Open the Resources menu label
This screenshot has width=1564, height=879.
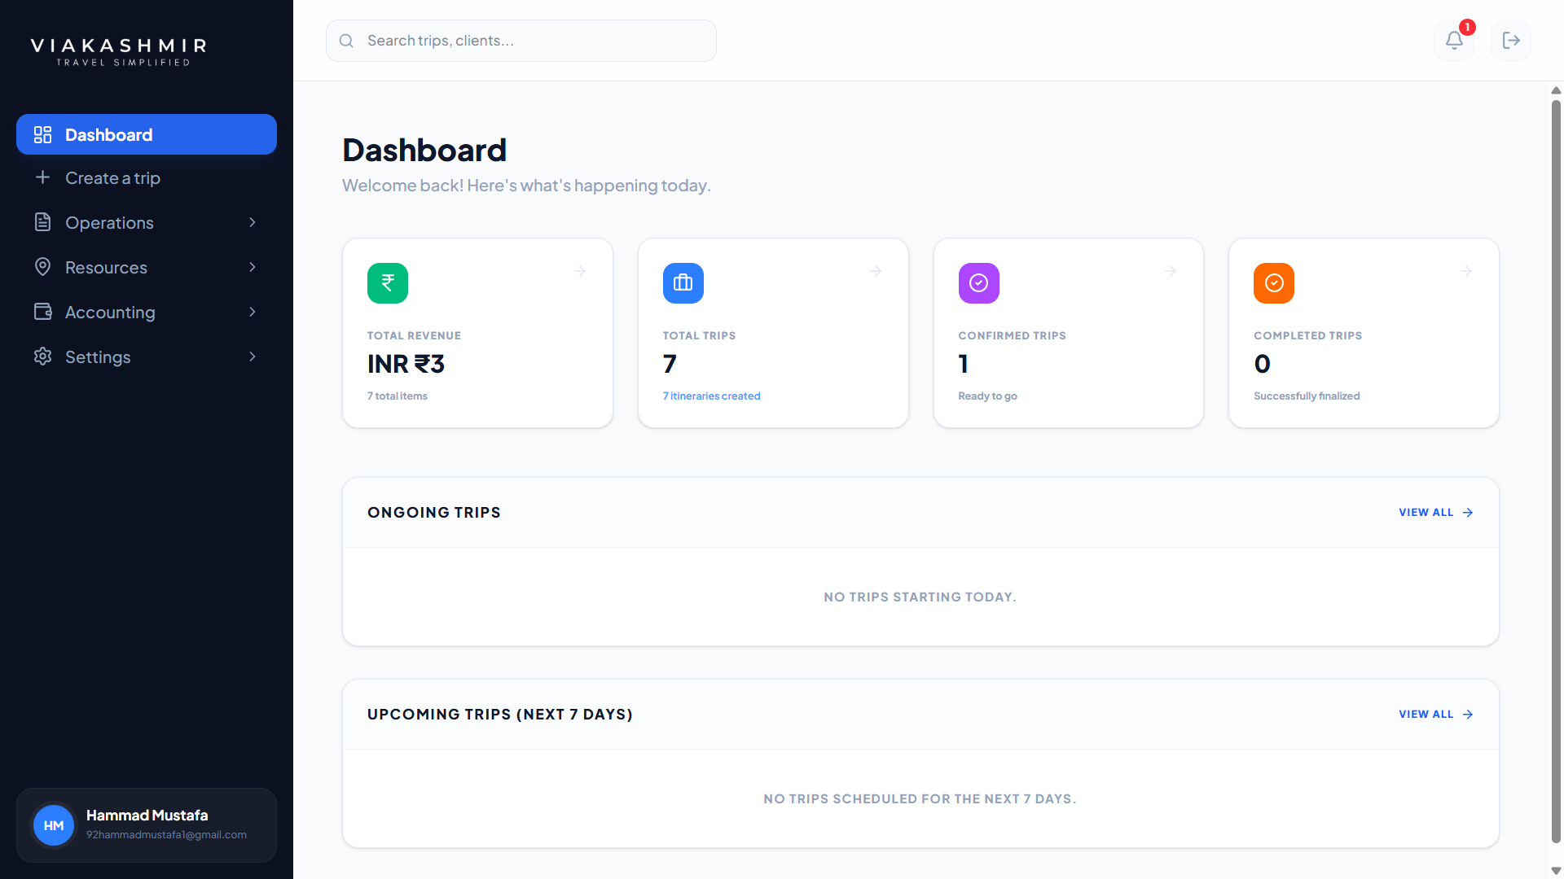point(106,267)
